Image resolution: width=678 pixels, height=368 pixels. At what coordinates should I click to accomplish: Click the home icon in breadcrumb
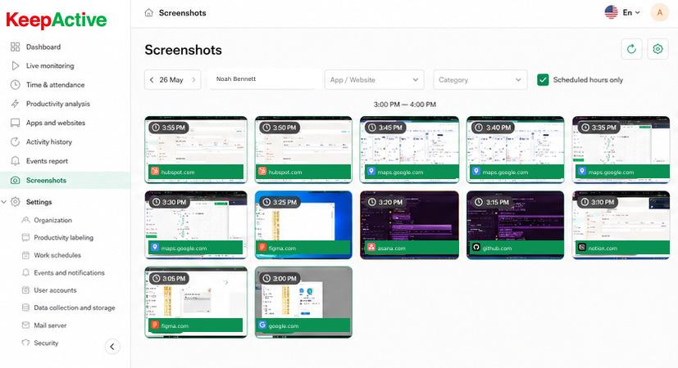point(148,12)
